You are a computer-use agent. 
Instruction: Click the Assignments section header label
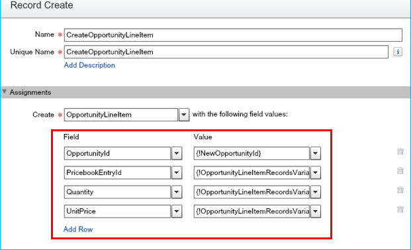(x=30, y=92)
